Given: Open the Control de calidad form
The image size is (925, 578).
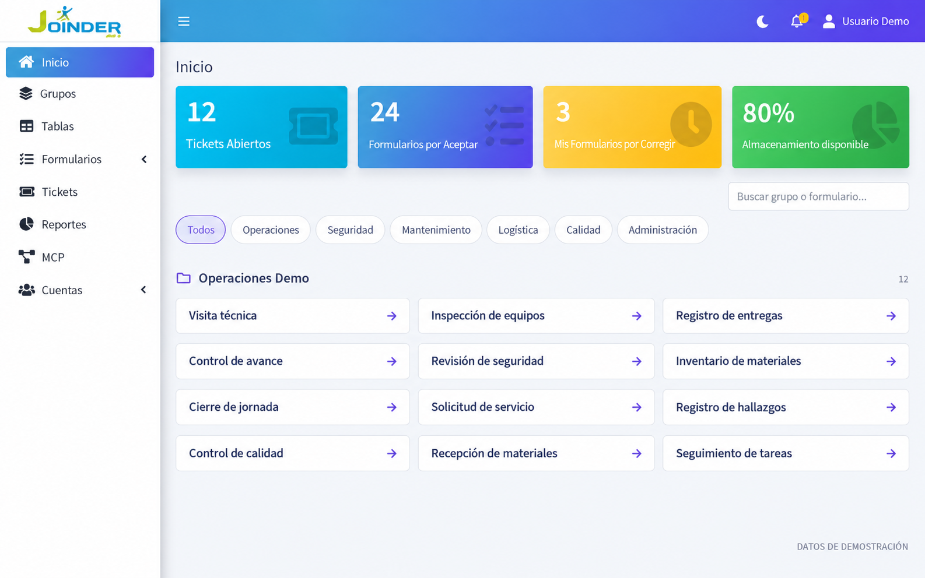Looking at the screenshot, I should [293, 453].
